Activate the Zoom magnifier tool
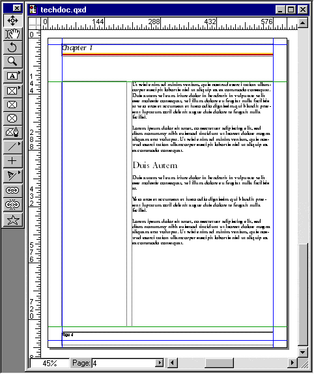Viewport: 314px width, 374px height. pos(12,61)
